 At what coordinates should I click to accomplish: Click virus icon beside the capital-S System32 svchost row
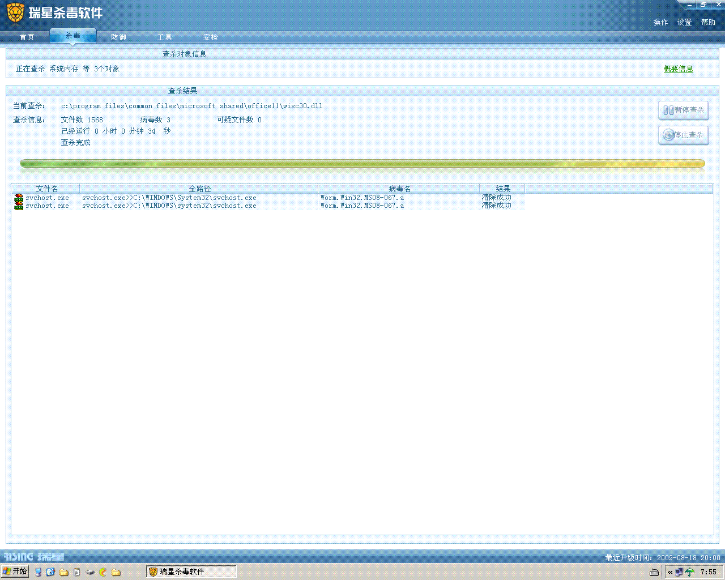[x=19, y=198]
